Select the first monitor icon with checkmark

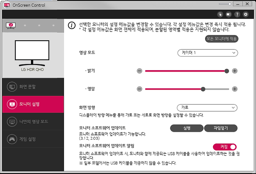pos(11,26)
